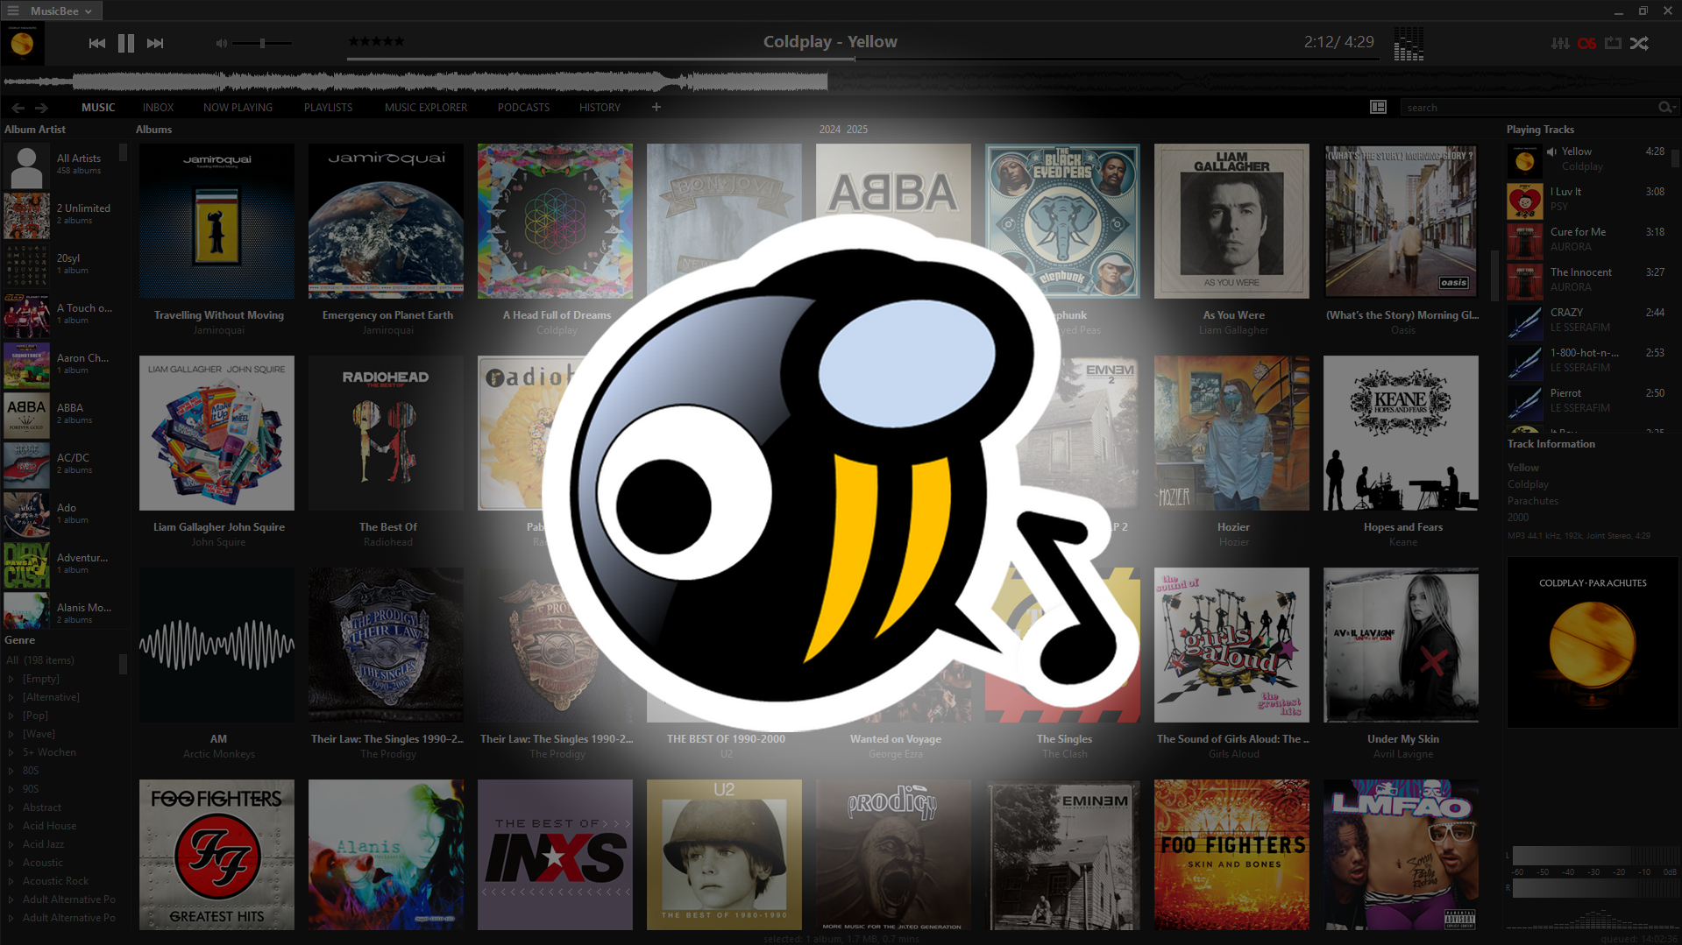The image size is (1682, 945).
Task: Open the Podcasts tab
Action: click(x=523, y=108)
